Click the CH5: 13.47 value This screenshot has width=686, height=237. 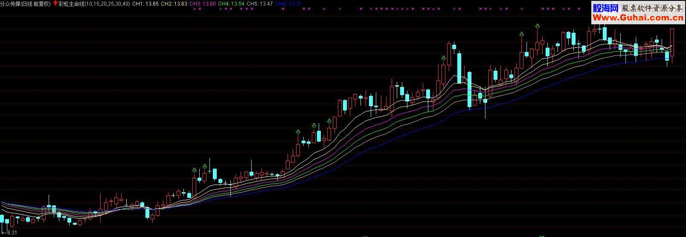pos(260,3)
